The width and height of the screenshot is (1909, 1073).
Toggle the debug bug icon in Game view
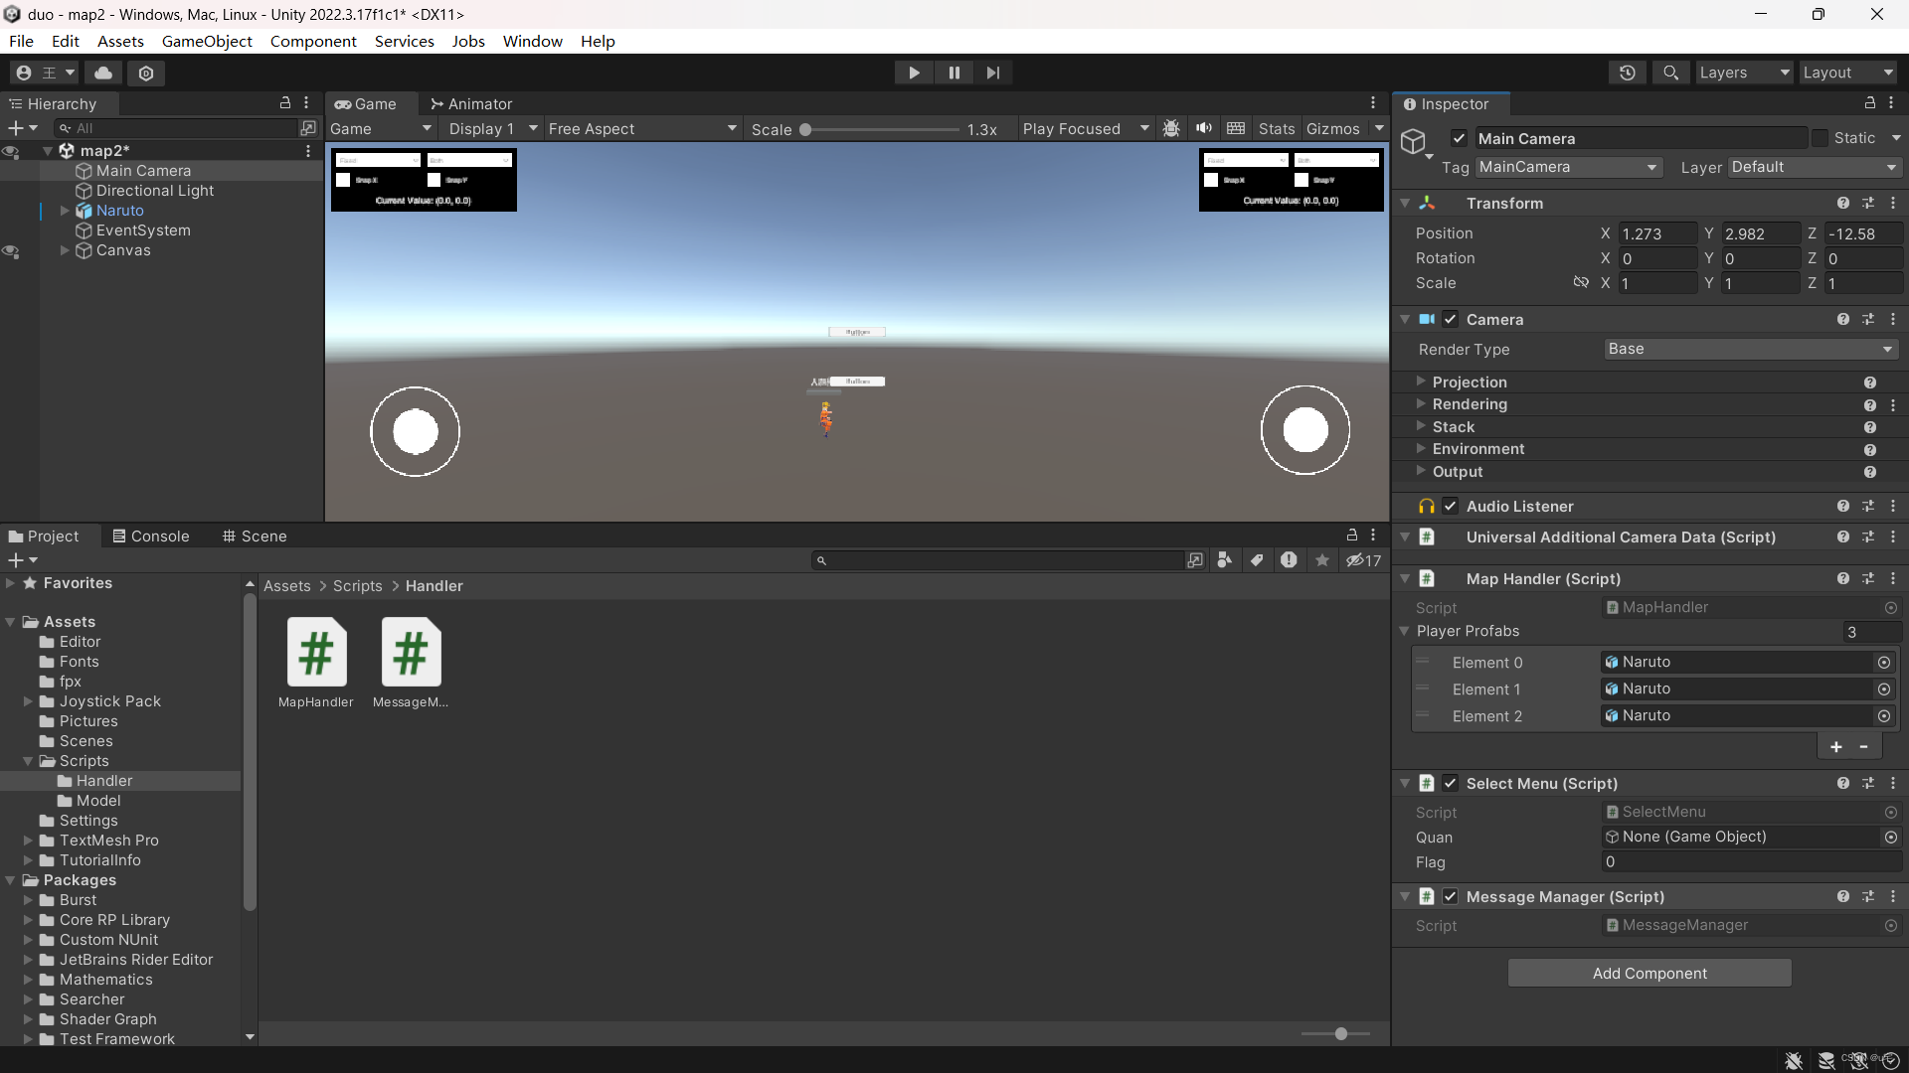(x=1171, y=128)
